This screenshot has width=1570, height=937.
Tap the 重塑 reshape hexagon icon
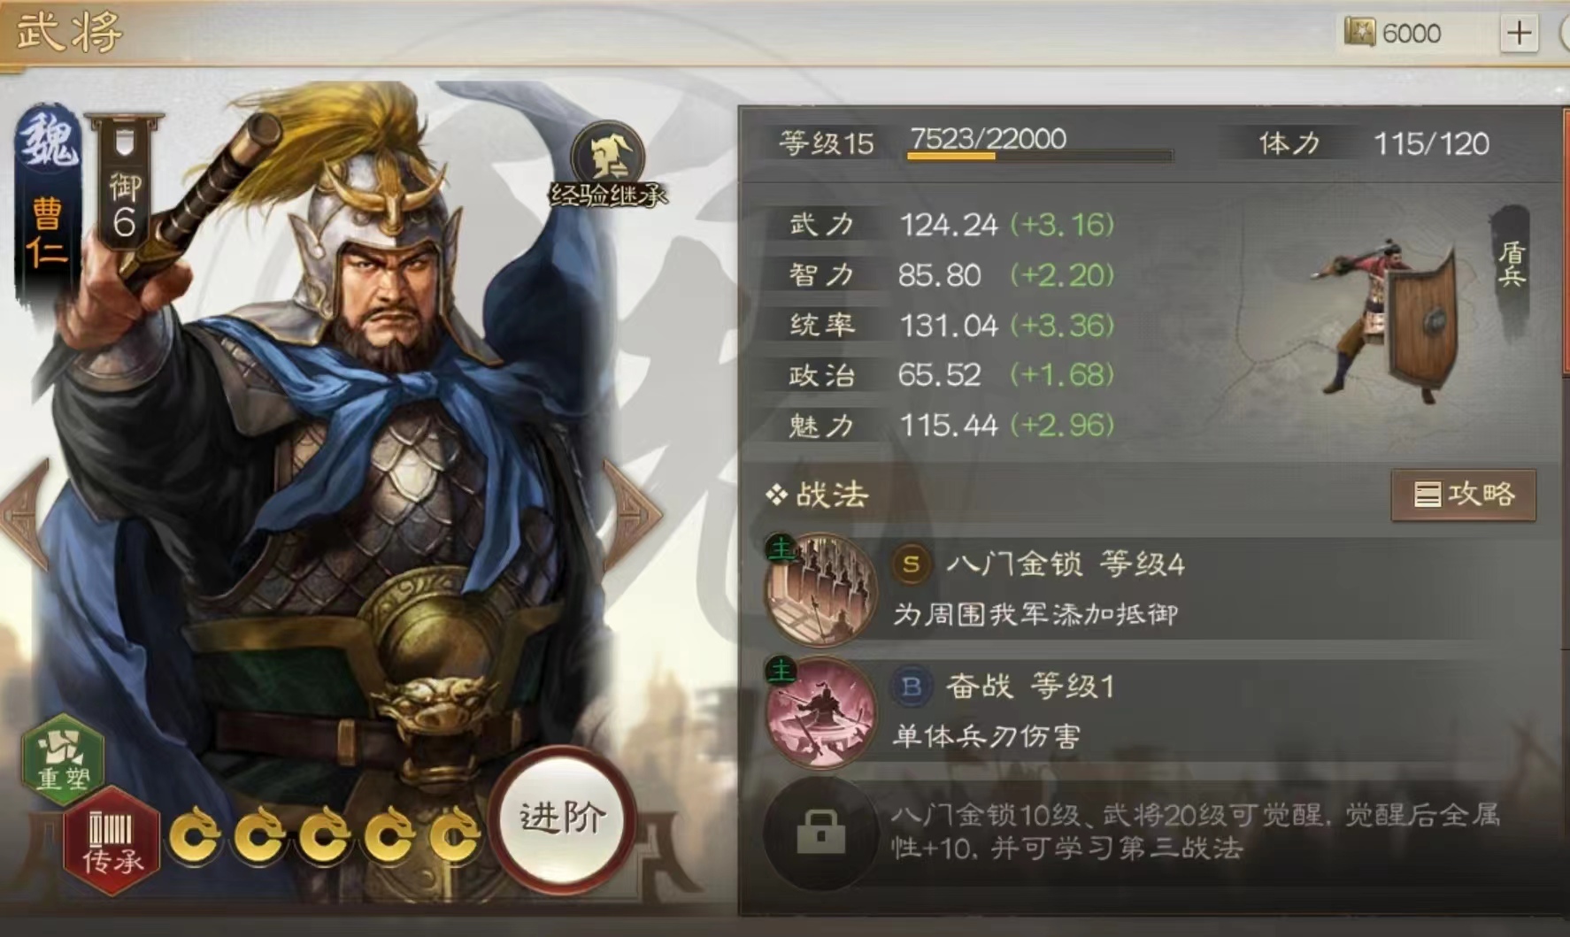(x=63, y=759)
